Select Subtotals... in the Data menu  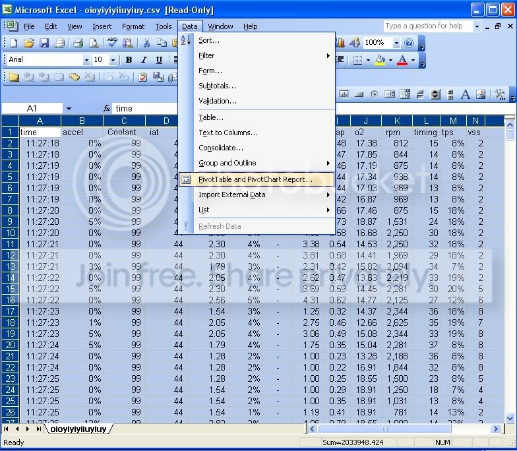click(x=257, y=86)
